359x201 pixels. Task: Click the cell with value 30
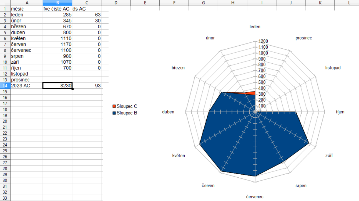click(87, 21)
